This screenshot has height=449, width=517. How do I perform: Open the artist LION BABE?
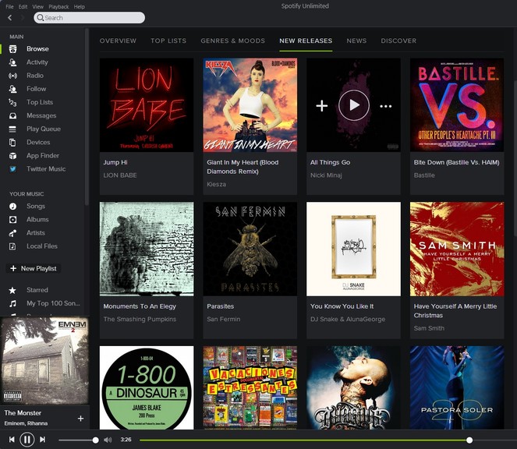tap(120, 175)
